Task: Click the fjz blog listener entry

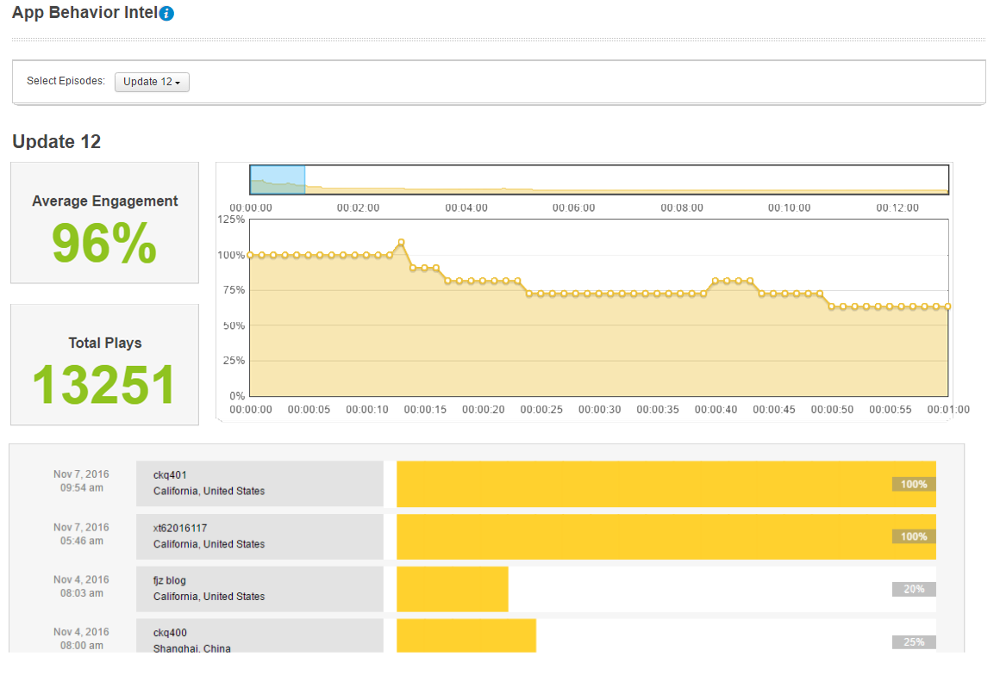Action: (259, 589)
